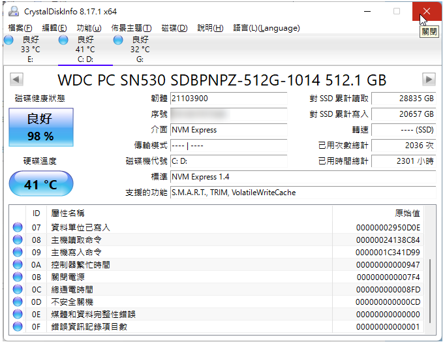The height and width of the screenshot is (344, 445).
Task: Close the CrystalDiskInfo window
Action: pos(427,11)
